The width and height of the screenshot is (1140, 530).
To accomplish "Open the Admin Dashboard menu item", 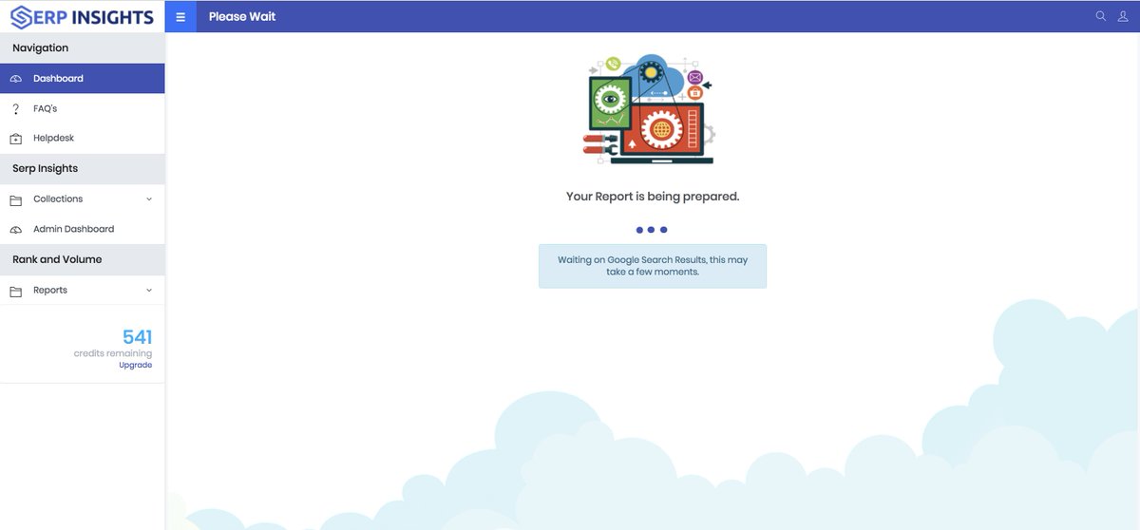I will 83,230.
